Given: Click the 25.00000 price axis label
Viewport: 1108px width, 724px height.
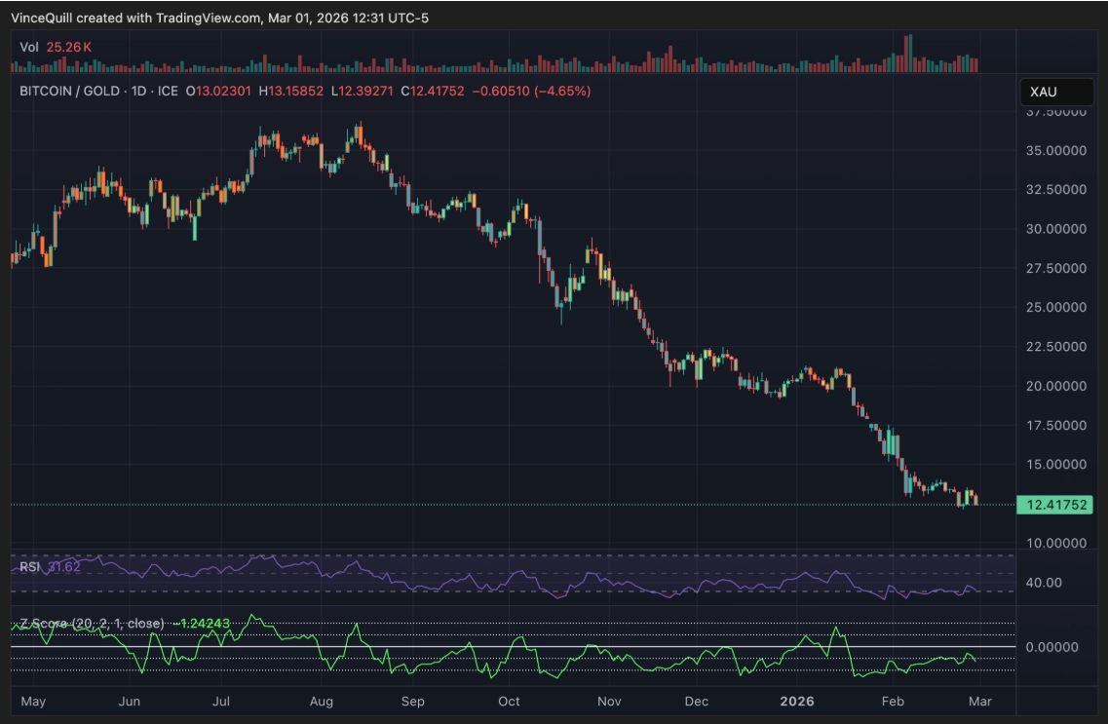Looking at the screenshot, I should [1055, 307].
